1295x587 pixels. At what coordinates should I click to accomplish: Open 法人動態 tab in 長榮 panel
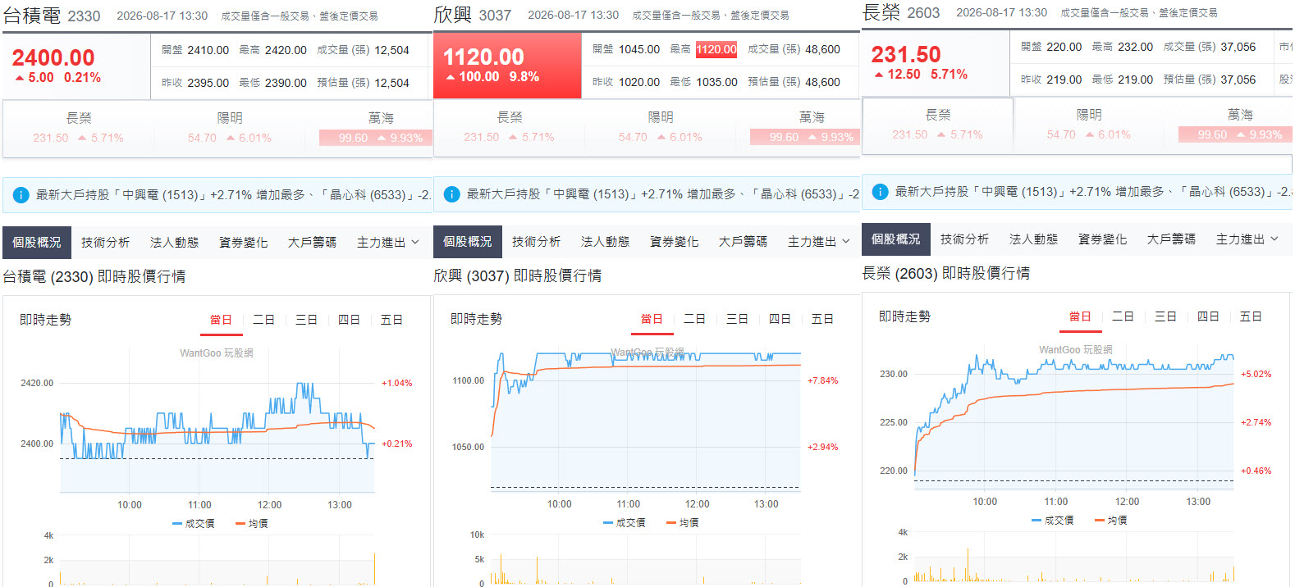(1034, 239)
